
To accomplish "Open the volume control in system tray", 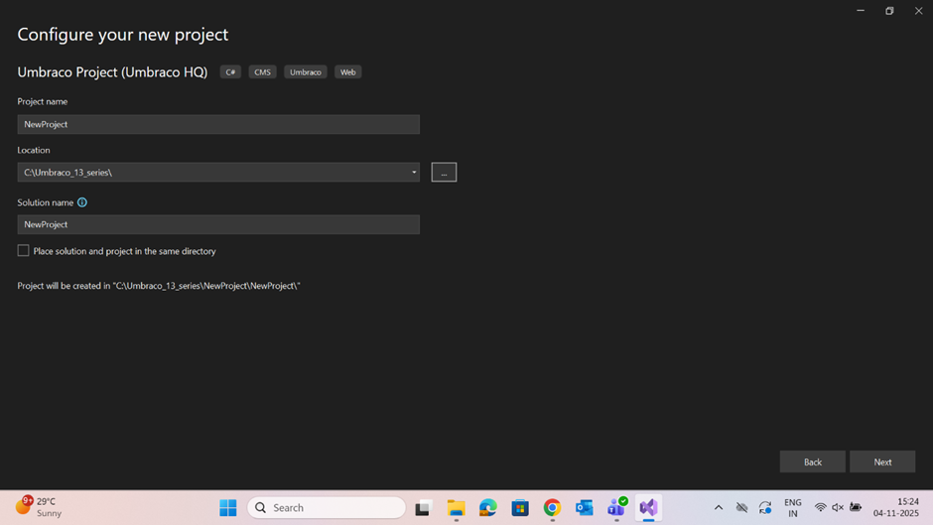I will click(838, 508).
